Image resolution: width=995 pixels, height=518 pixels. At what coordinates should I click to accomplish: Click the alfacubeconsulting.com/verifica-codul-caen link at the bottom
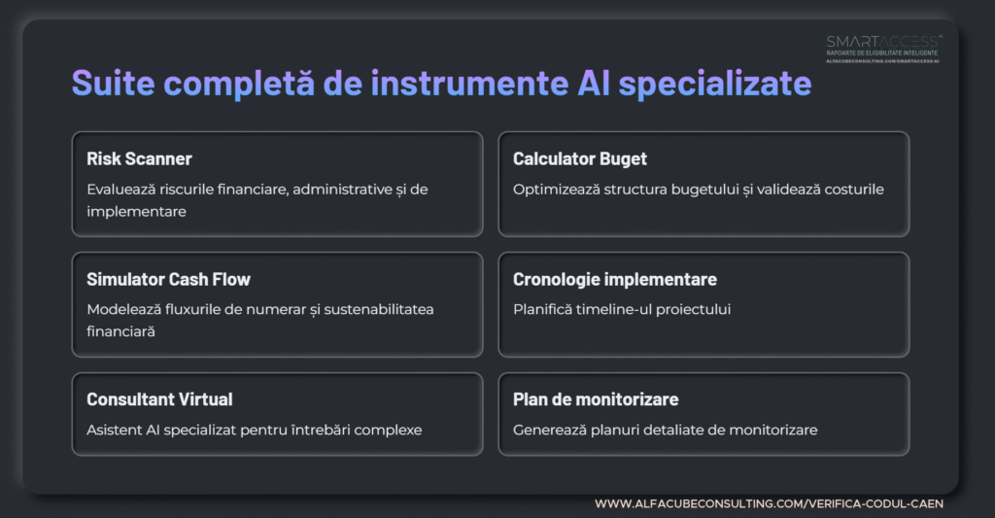769,504
